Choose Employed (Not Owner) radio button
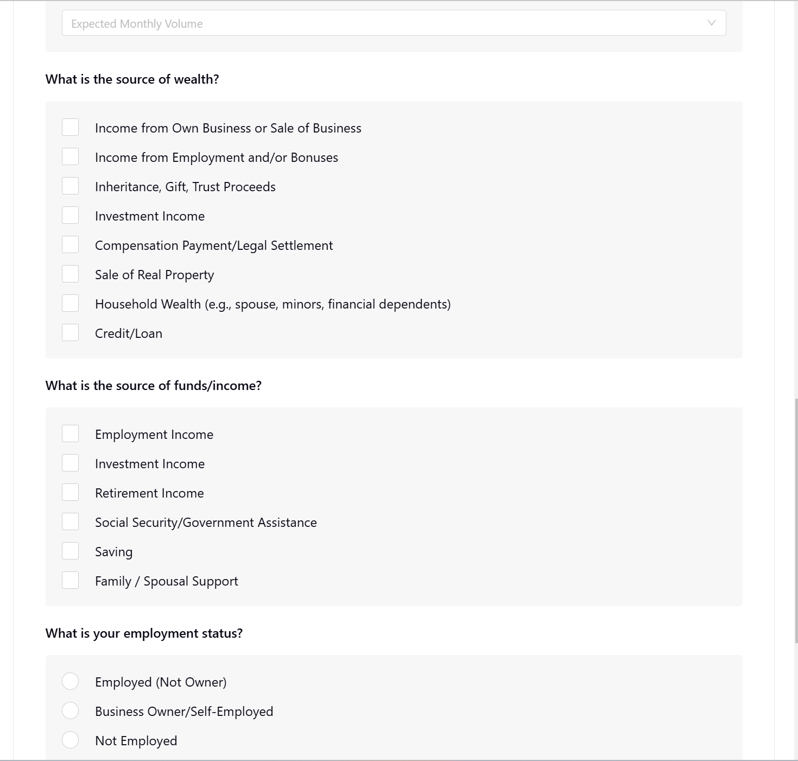The width and height of the screenshot is (798, 761). point(70,681)
